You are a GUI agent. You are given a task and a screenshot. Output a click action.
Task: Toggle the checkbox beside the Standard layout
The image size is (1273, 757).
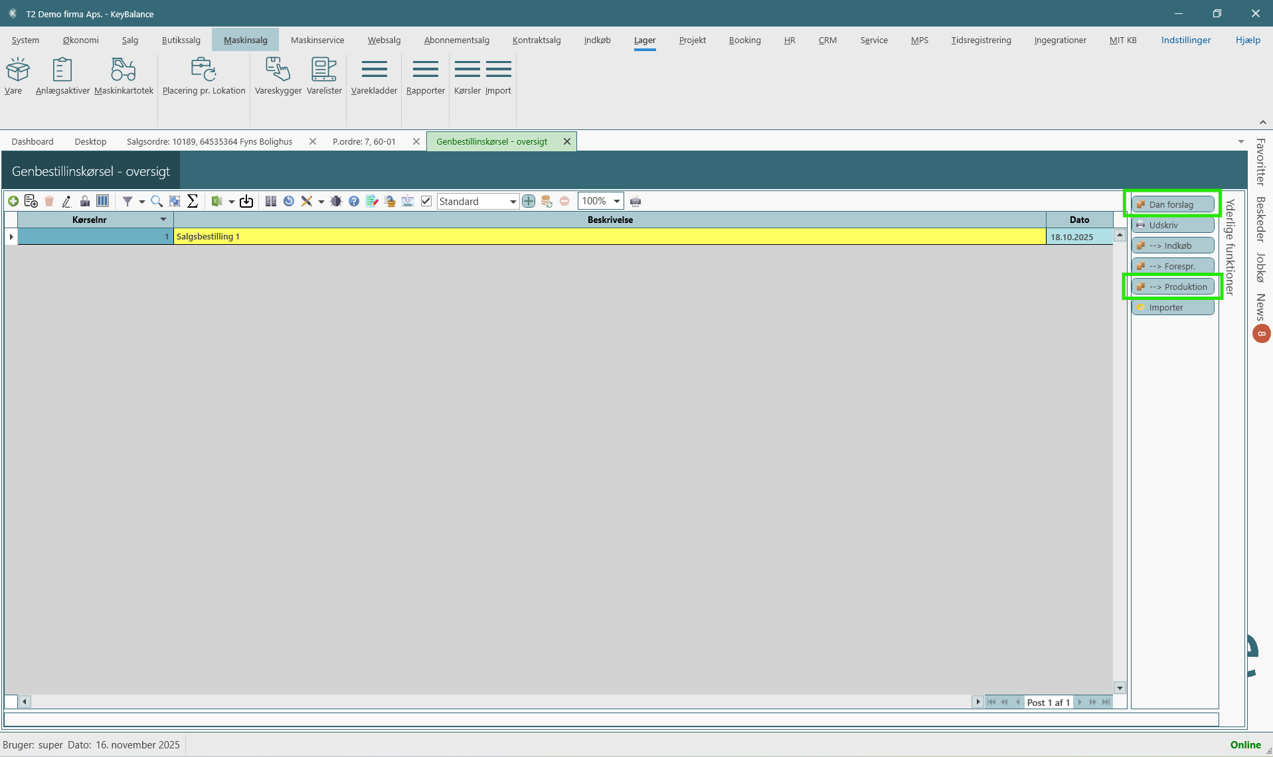click(426, 201)
